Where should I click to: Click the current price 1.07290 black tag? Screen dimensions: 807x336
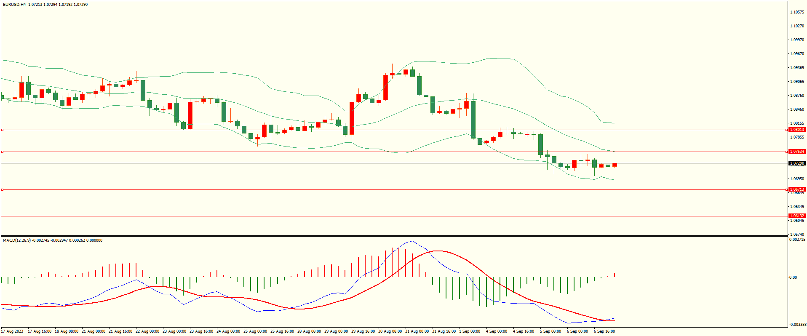pos(796,163)
